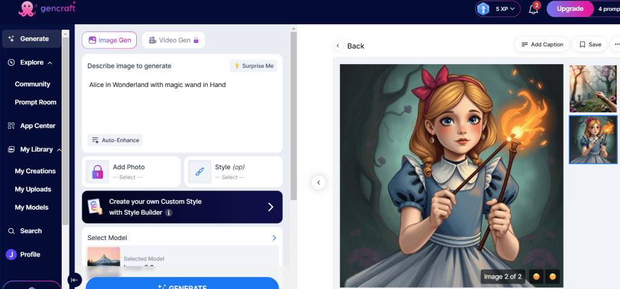Click the Style Builder arrow chevron
Image resolution: width=620 pixels, height=289 pixels.
coord(271,207)
